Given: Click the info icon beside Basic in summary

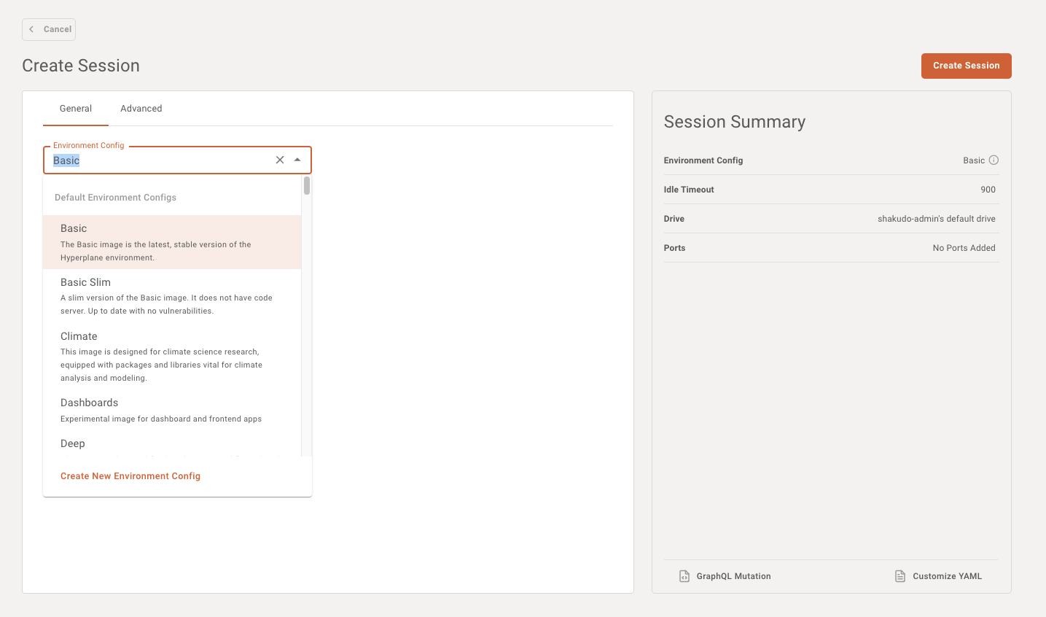Looking at the screenshot, I should tap(994, 160).
